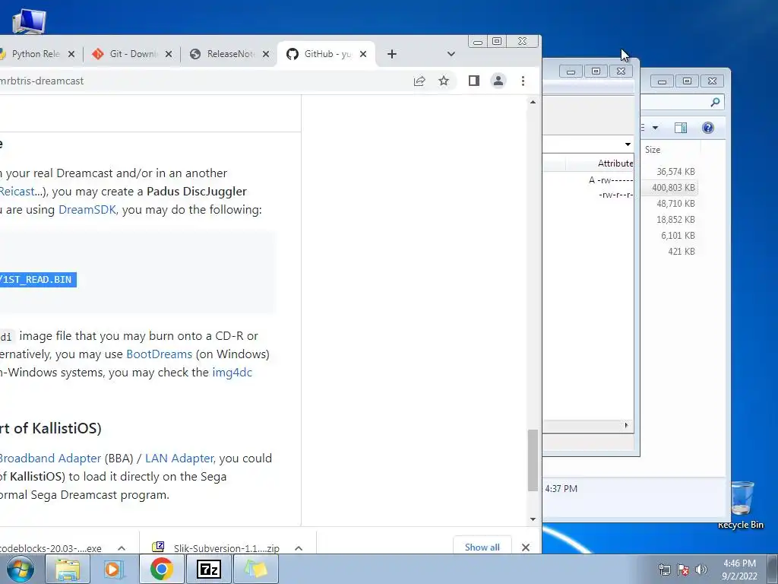Open the Action Center flag icon

683,570
